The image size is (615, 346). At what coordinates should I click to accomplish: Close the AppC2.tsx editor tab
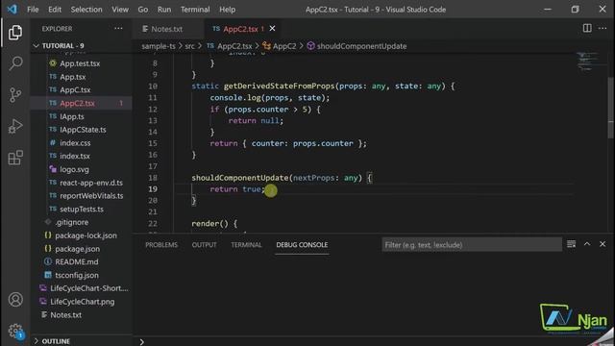272,29
